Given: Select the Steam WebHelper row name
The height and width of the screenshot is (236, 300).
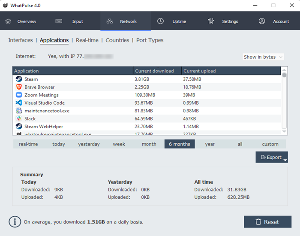Looking at the screenshot, I should click(x=44, y=127).
